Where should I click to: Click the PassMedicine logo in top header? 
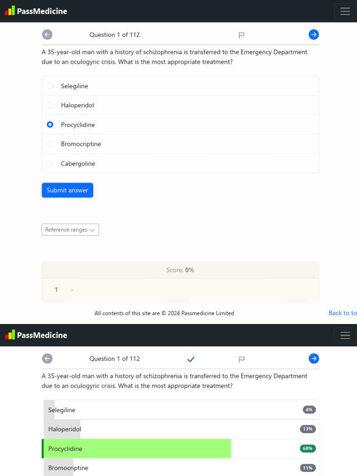click(x=36, y=11)
